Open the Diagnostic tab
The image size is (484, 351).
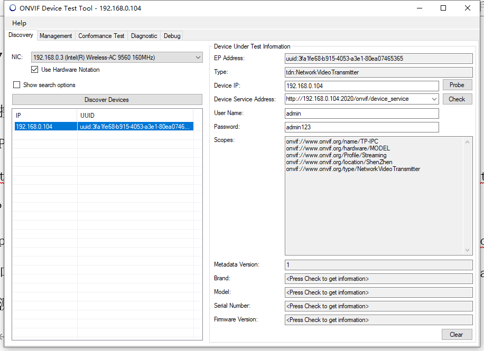(x=144, y=36)
